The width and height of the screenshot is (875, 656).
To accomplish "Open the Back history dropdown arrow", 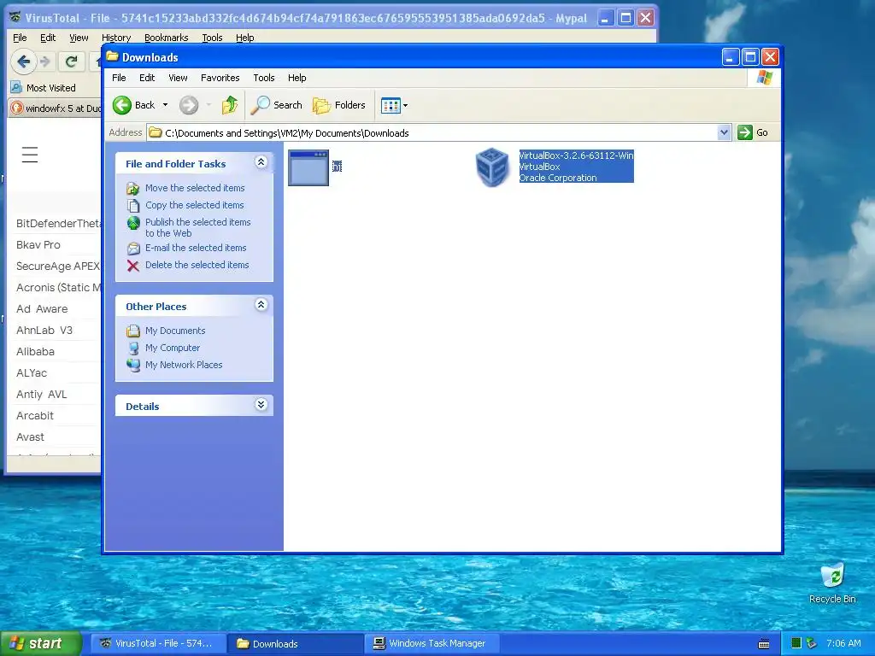I will [165, 105].
